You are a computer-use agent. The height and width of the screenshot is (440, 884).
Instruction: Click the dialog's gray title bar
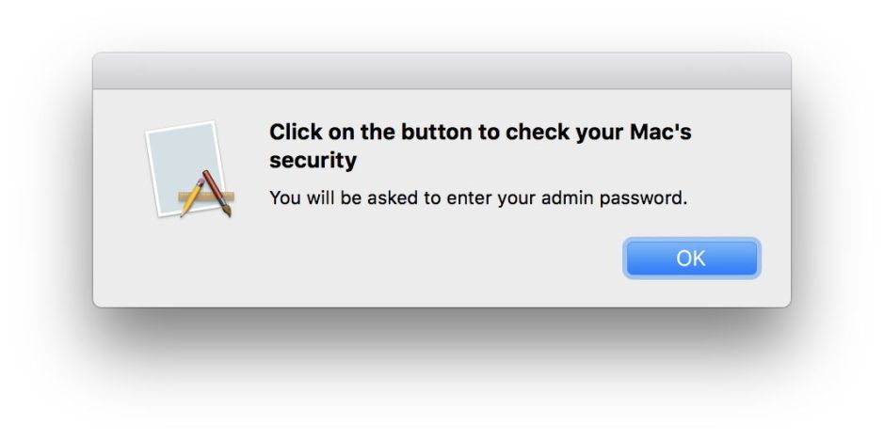pyautogui.click(x=442, y=71)
